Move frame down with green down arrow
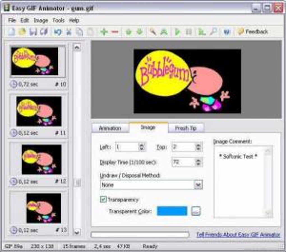Viewport: 286px width, 252px height. [x=140, y=32]
